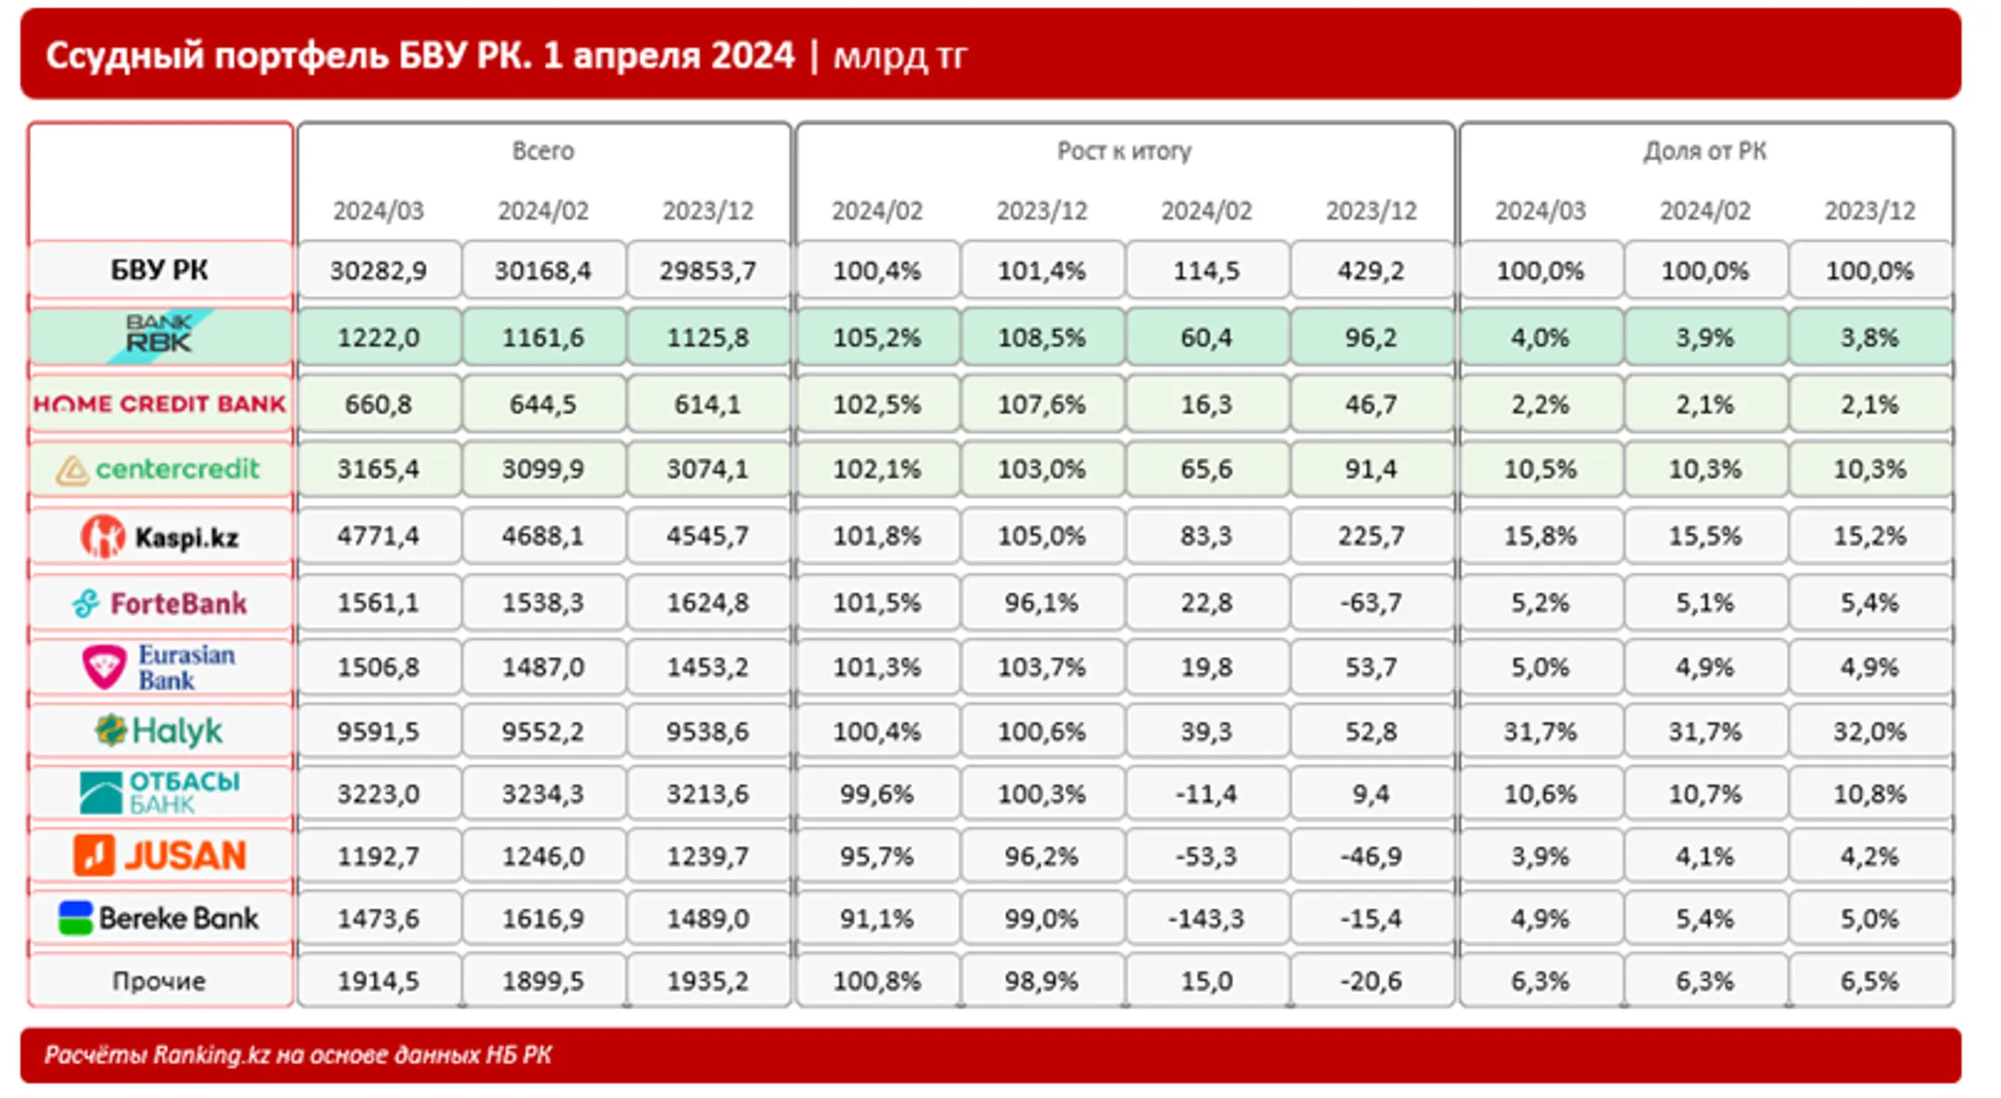
Task: Select the Прочие value 1914,5
Action: tap(379, 980)
